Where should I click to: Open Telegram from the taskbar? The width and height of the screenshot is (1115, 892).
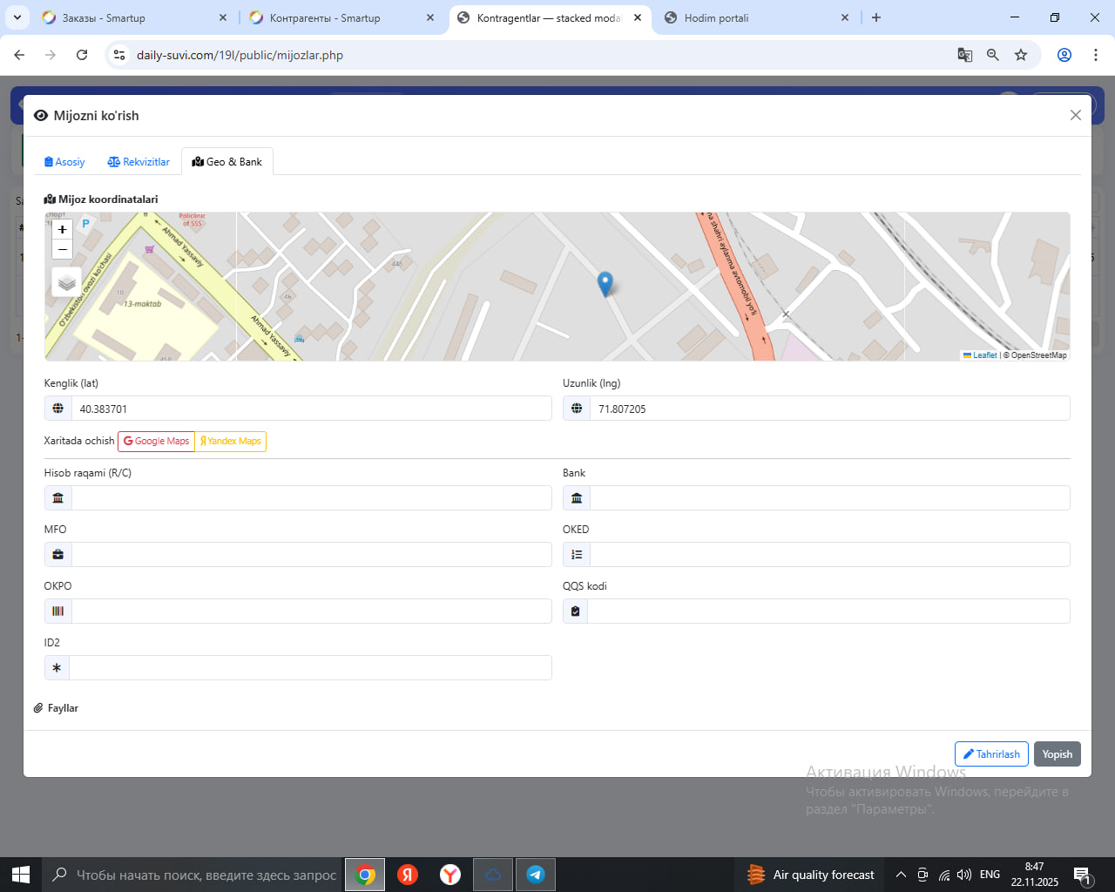[x=536, y=875]
